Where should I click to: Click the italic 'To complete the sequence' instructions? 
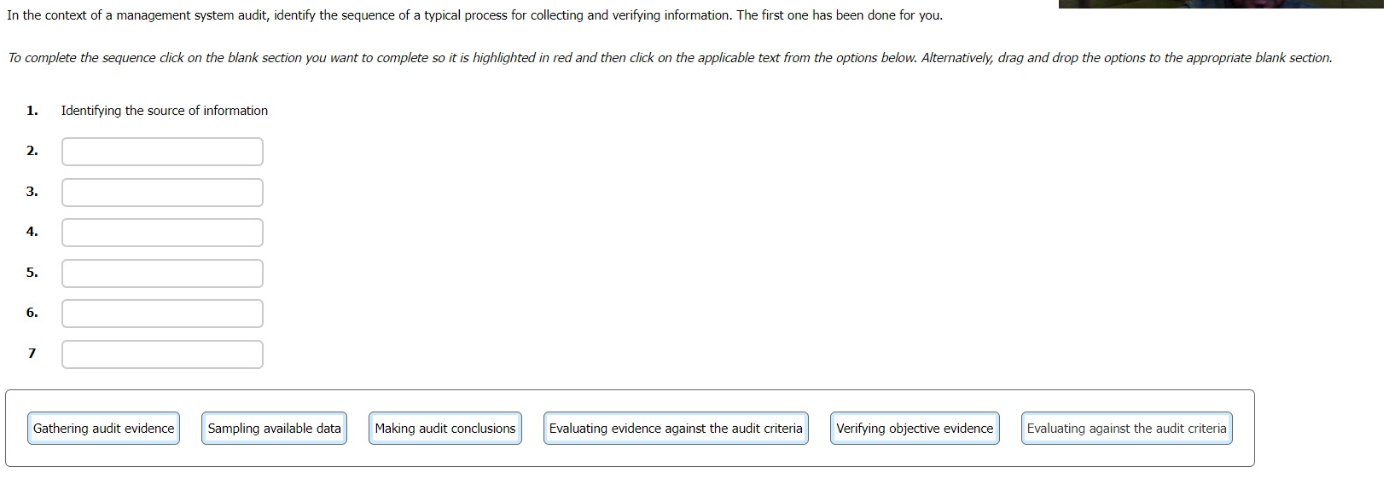point(669,58)
